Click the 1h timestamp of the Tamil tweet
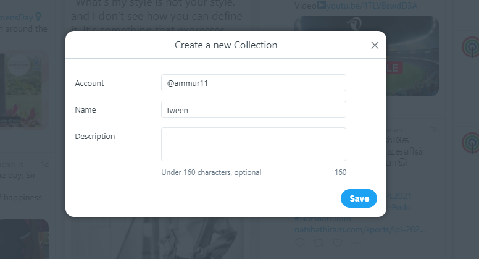This screenshot has width=479, height=259. (435, 130)
